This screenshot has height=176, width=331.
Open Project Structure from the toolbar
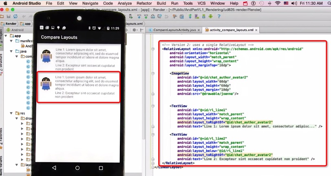tap(181, 16)
